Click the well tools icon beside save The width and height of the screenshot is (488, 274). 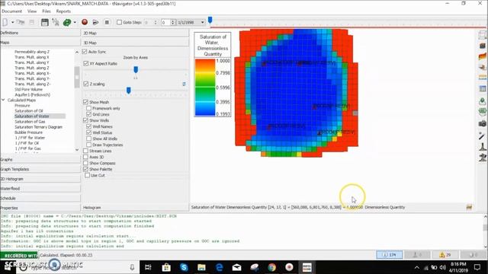tap(56, 22)
